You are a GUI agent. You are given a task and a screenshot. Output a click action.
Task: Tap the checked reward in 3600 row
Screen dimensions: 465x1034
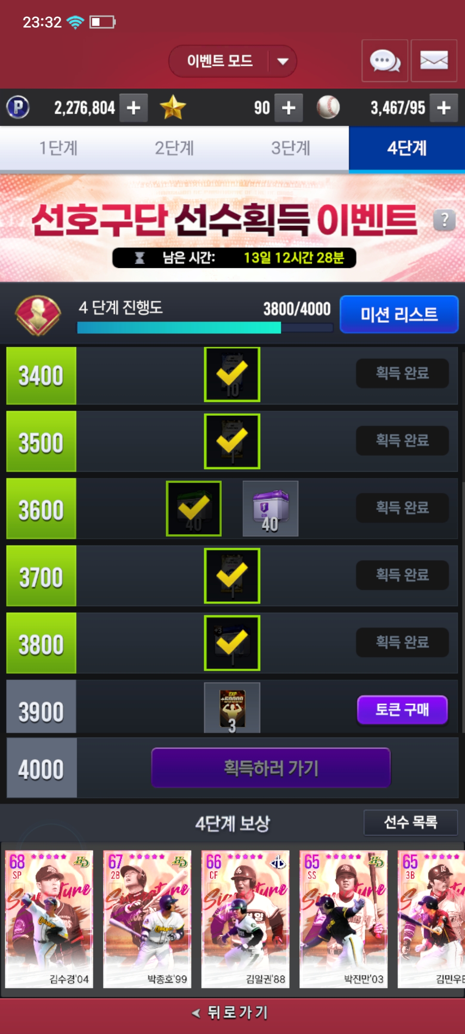[x=194, y=508]
